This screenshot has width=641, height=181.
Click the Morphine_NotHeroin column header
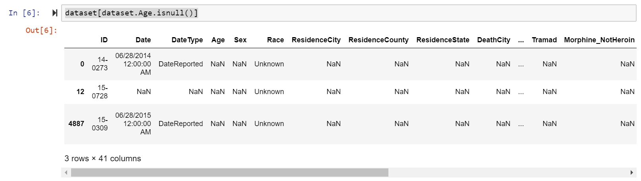(599, 40)
